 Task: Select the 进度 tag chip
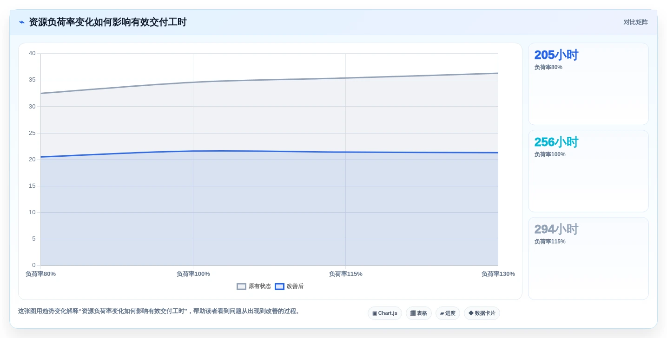tap(448, 313)
